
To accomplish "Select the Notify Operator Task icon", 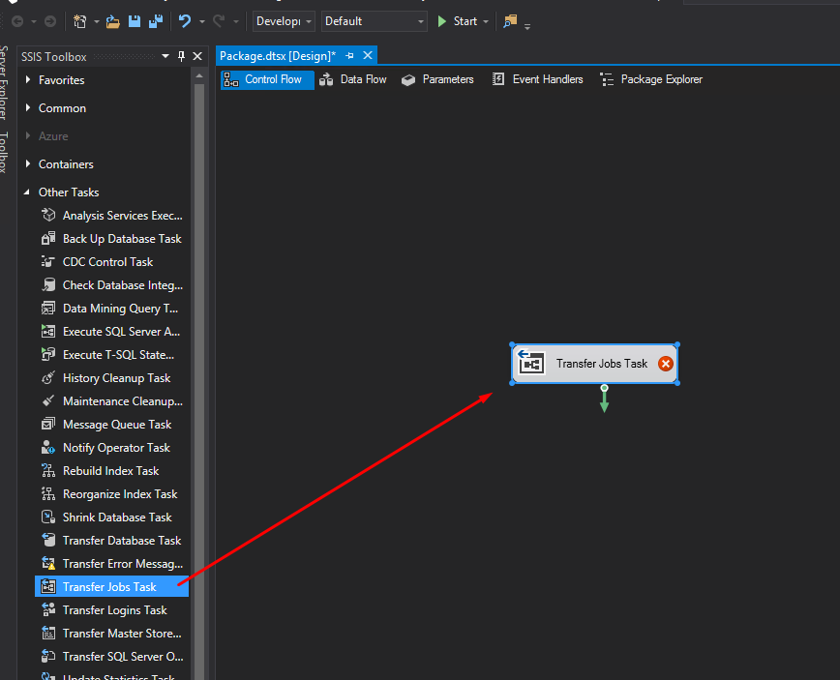I will (48, 448).
